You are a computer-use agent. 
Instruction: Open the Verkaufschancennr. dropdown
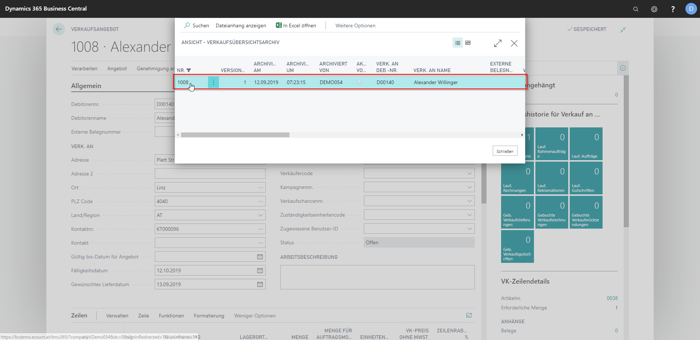(x=470, y=201)
